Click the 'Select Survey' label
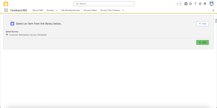Viewport: 217px width, 108px height. [x=12, y=31]
